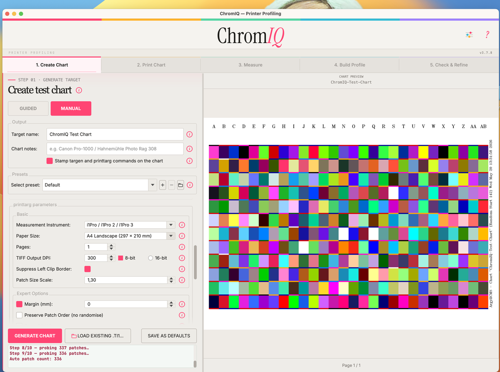The width and height of the screenshot is (500, 372).
Task: Toggle Suppress Left Clip Border checkbox
Action: 87,269
